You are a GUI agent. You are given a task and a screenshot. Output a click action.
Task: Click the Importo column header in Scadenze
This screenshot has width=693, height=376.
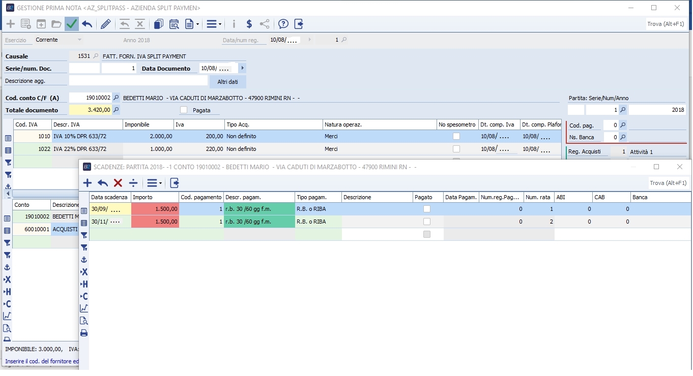(x=155, y=197)
